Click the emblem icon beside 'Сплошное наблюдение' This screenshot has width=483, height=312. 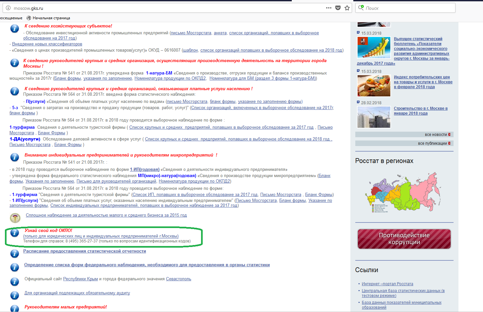(x=15, y=218)
